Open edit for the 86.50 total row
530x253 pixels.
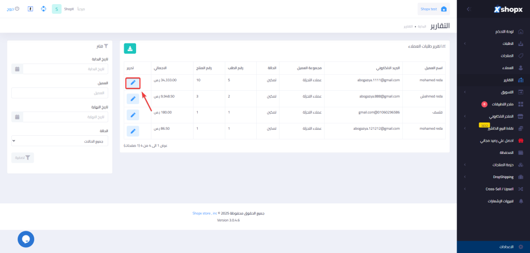coord(132,131)
